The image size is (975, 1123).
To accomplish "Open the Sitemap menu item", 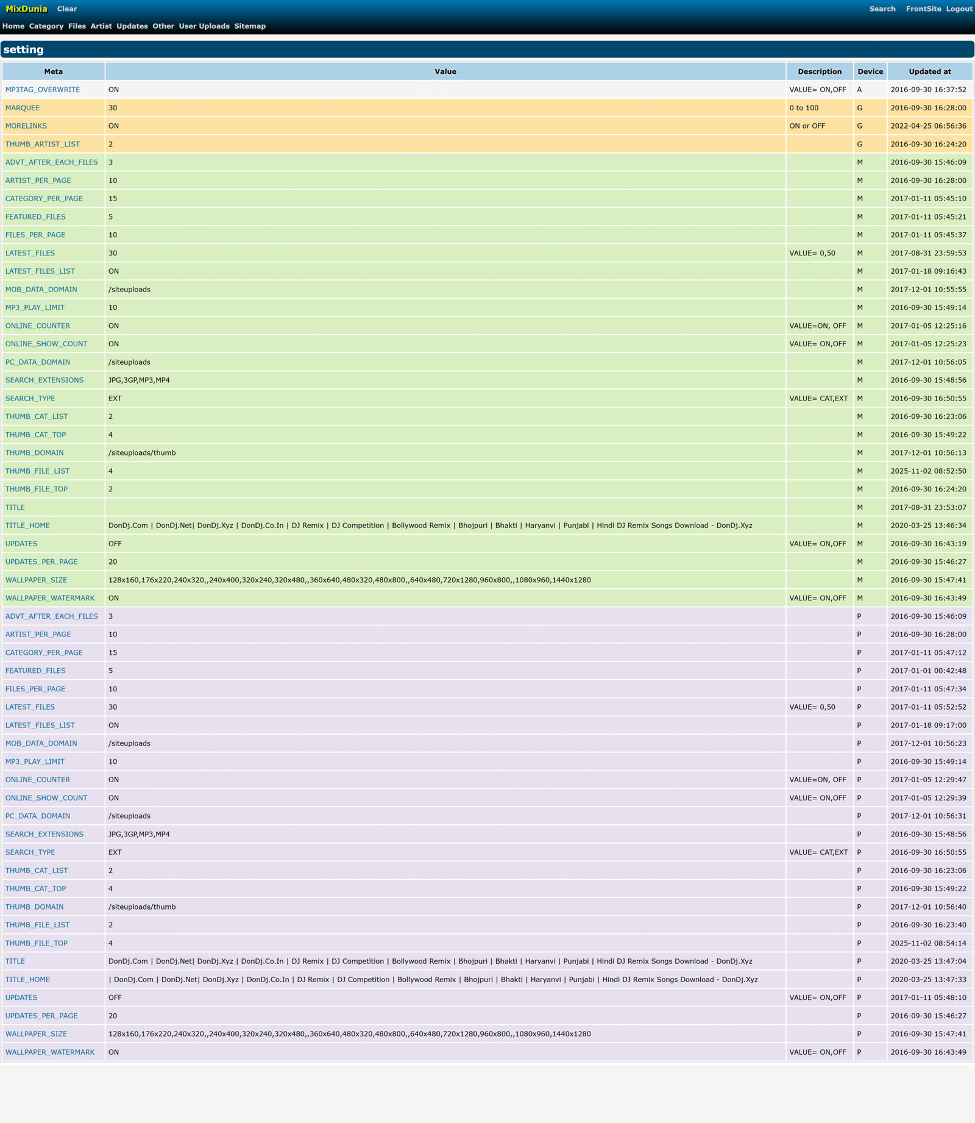I will 250,26.
